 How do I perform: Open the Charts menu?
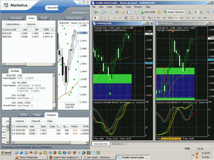click(119, 7)
